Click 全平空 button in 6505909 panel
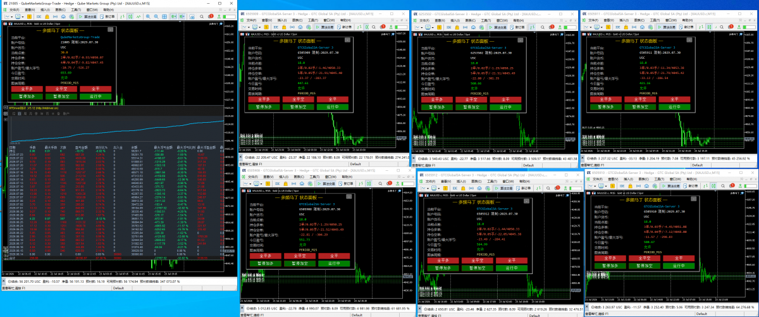759x317 pixels. coord(298,99)
